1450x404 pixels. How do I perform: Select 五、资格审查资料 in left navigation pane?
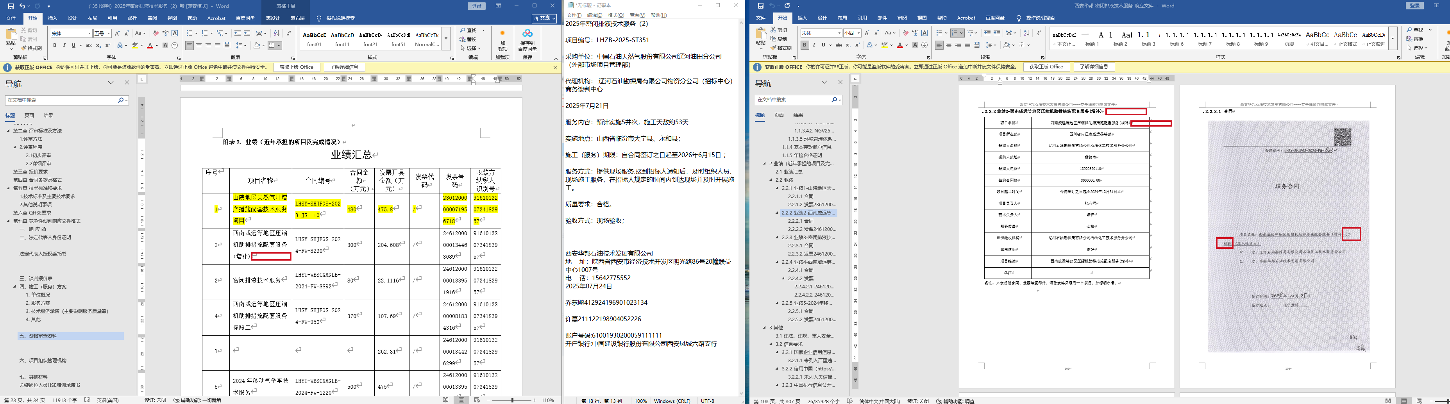click(70, 336)
